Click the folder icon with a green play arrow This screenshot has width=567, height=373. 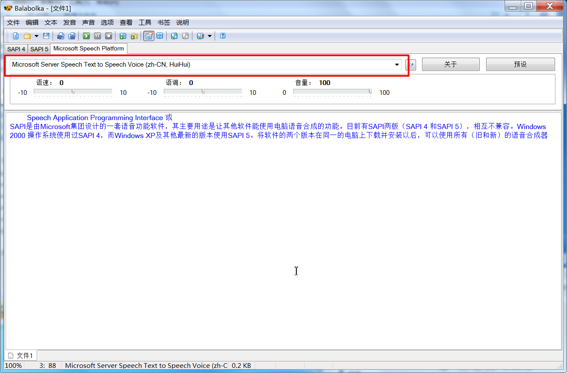(x=134, y=36)
